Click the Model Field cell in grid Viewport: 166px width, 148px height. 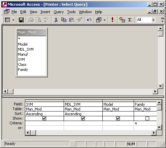(118, 104)
